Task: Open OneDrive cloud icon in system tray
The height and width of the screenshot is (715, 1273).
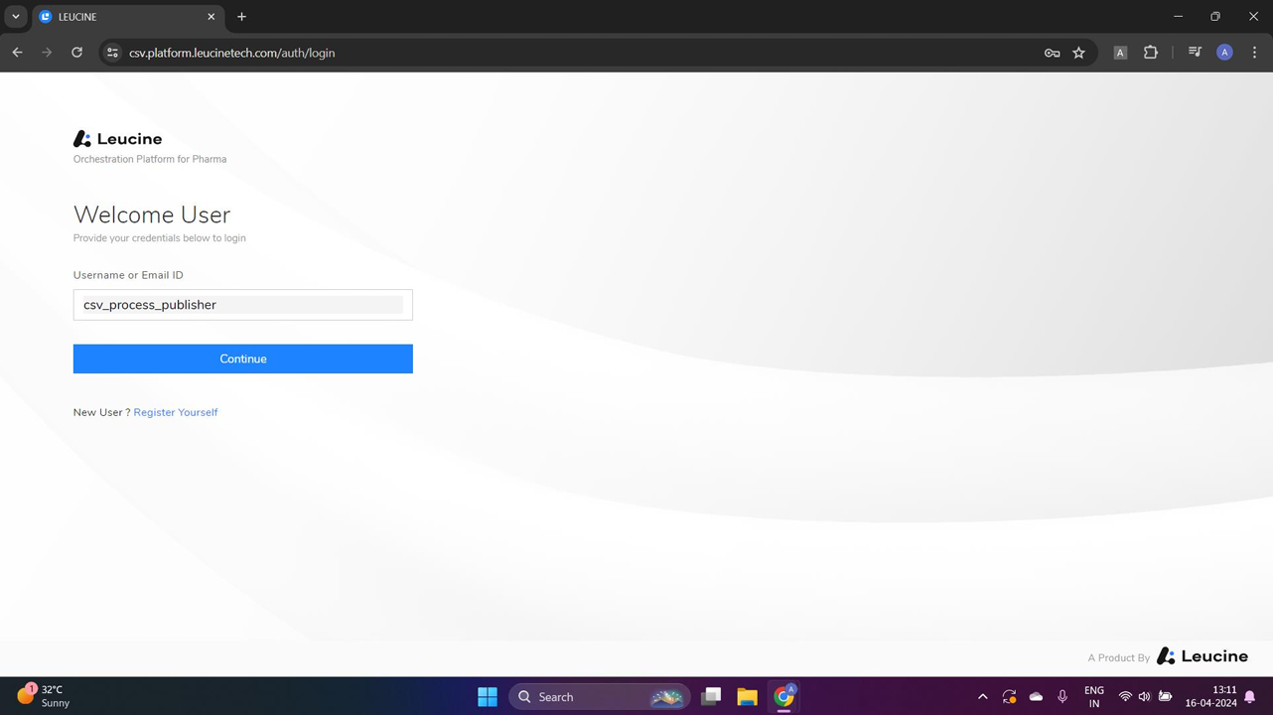Action: click(1036, 696)
